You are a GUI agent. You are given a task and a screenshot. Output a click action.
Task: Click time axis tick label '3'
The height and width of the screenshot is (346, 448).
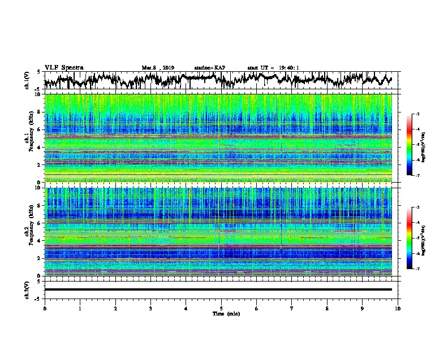[150, 309]
